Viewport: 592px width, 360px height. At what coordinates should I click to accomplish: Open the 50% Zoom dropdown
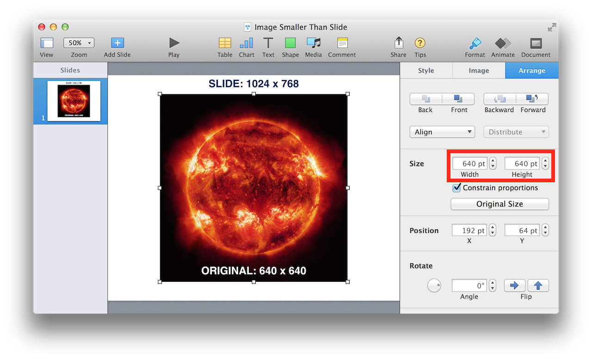79,43
